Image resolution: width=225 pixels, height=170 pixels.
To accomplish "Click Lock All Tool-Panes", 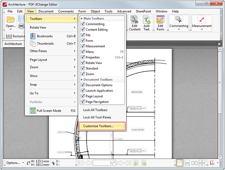I will (102, 117).
